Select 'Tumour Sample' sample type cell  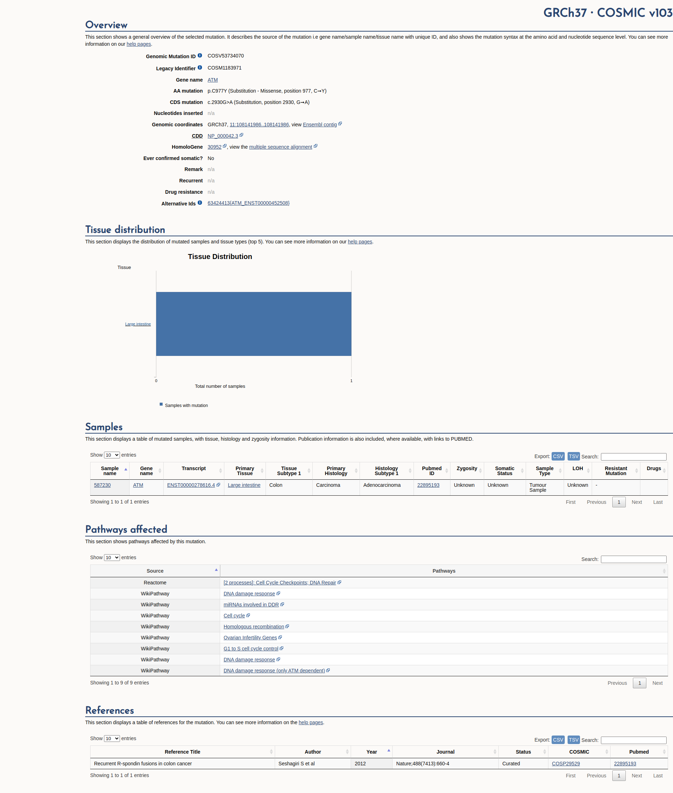(545, 487)
